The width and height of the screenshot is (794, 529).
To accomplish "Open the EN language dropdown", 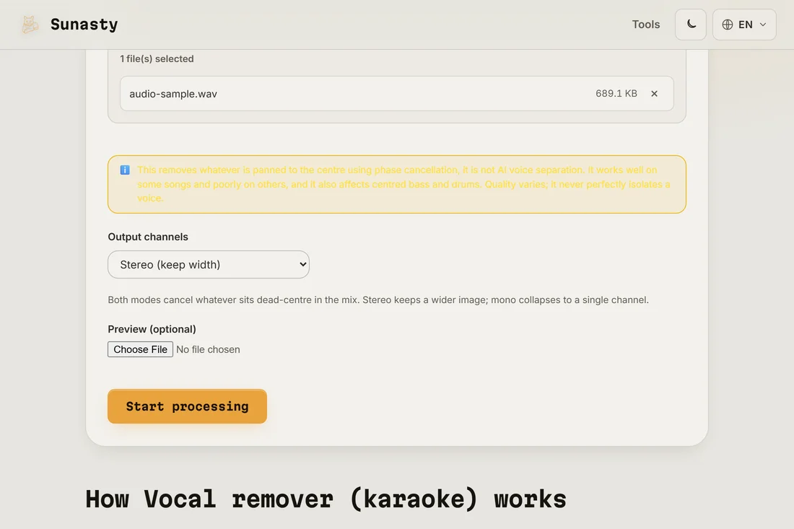I will pyautogui.click(x=744, y=25).
